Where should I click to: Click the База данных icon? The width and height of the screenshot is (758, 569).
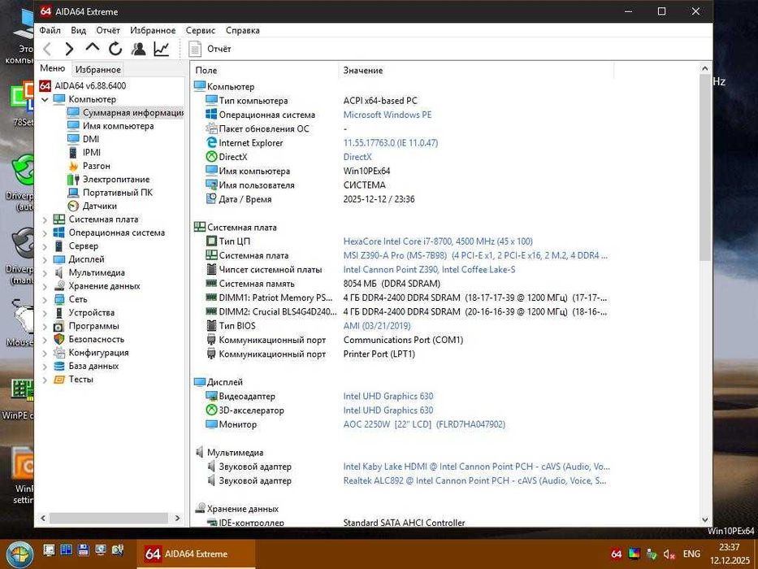click(59, 367)
